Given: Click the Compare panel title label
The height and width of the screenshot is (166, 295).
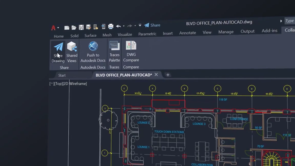Looking at the screenshot, I should click(x=131, y=67).
